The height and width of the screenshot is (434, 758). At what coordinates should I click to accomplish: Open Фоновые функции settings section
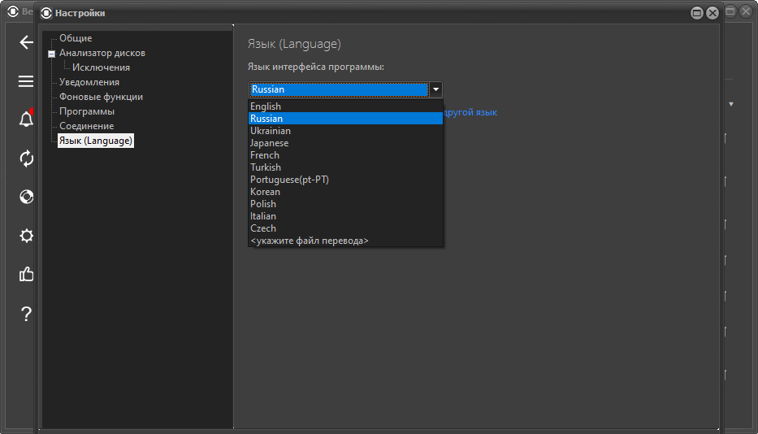point(101,97)
